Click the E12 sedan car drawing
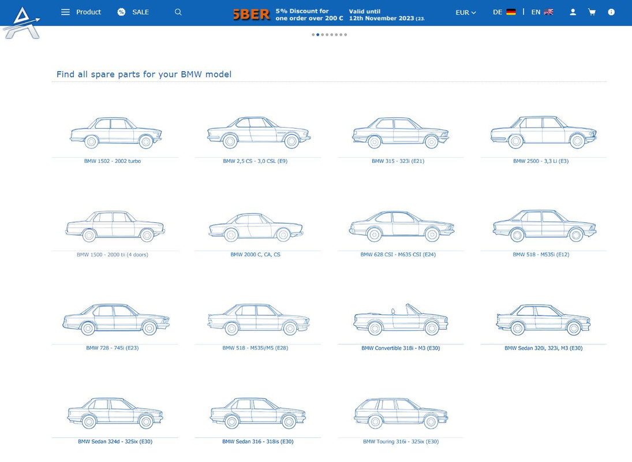 click(544, 226)
